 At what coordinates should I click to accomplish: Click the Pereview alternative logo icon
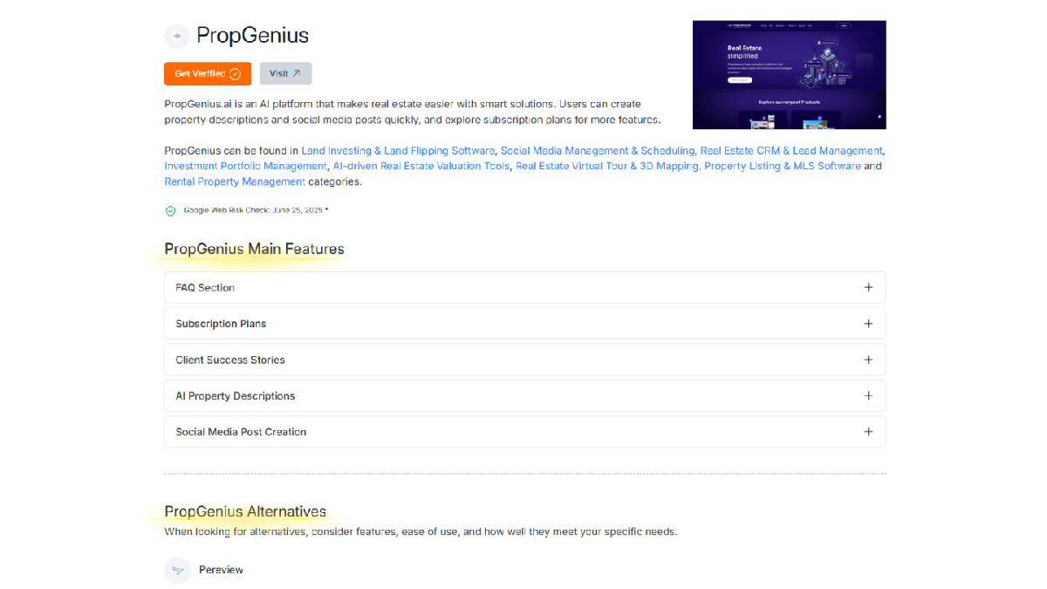(x=177, y=570)
